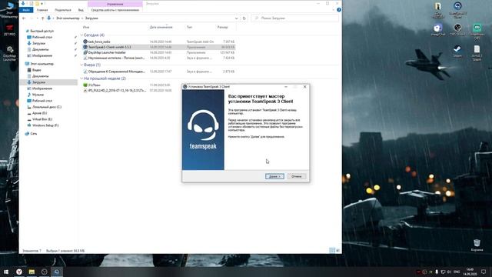Select Этот компьютер in navigation pane
Viewport: 492px width, 277px height.
(42, 64)
